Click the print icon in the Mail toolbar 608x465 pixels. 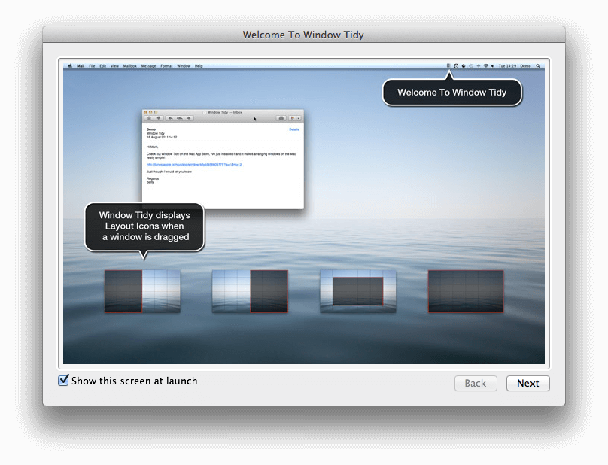[x=281, y=118]
